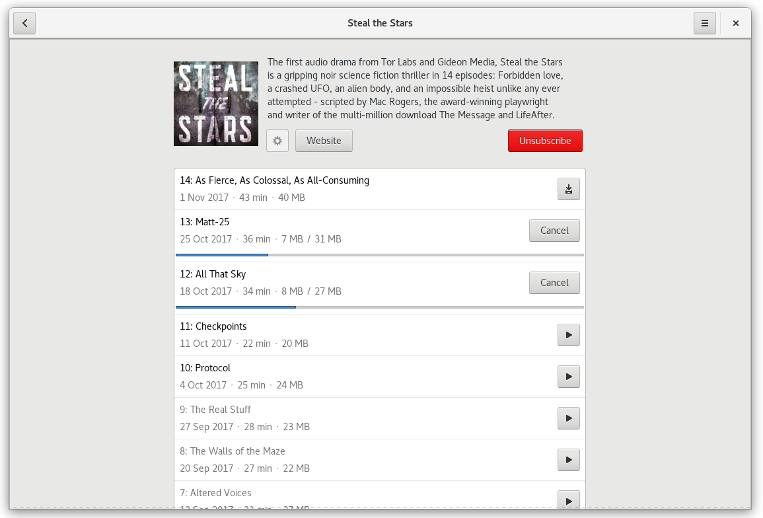Play episode 9 The Real Stuff

(568, 418)
